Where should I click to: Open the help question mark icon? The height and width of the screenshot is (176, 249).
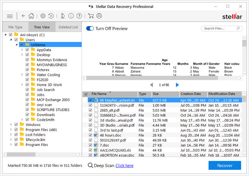[79, 16]
